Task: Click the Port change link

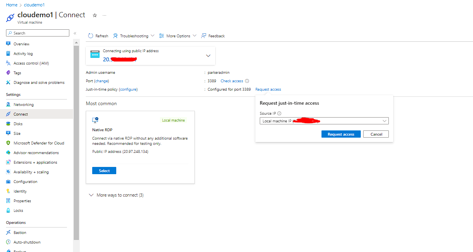Action: (x=102, y=81)
